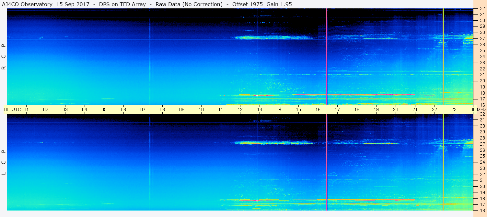This screenshot has width=487, height=217.
Task: Click the '12' hour label on time axis
Action: (240, 109)
